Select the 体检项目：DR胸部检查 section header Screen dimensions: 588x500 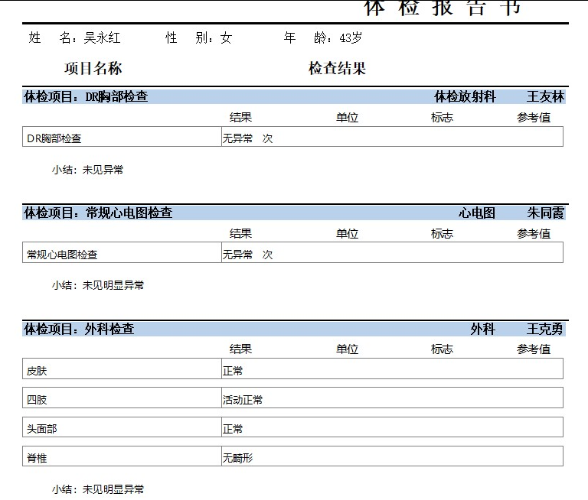tap(86, 97)
